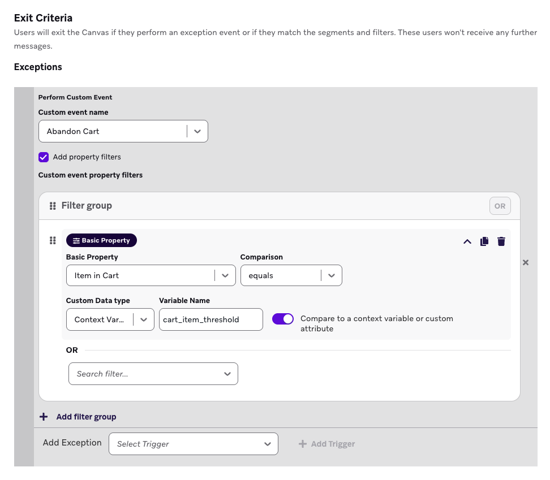The height and width of the screenshot is (480, 550).
Task: Grab the Basic Property row drag handle
Action: point(53,240)
